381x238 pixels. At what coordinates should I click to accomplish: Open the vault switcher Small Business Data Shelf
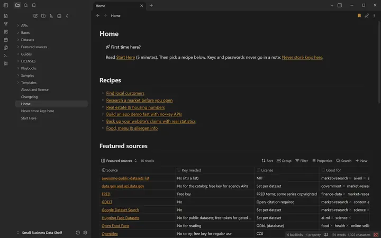(40, 233)
